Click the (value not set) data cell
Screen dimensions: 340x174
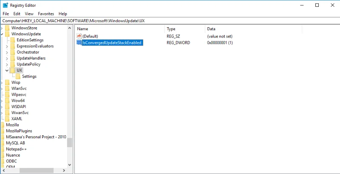[x=220, y=36]
